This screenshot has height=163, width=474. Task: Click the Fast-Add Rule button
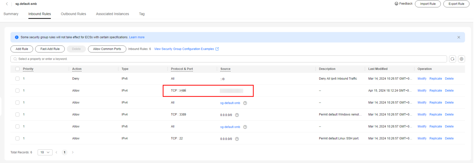50,49
